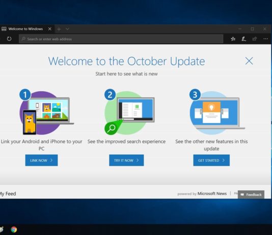Close the Welcome to Windows tab
This screenshot has height=235, width=272.
pyautogui.click(x=50, y=29)
